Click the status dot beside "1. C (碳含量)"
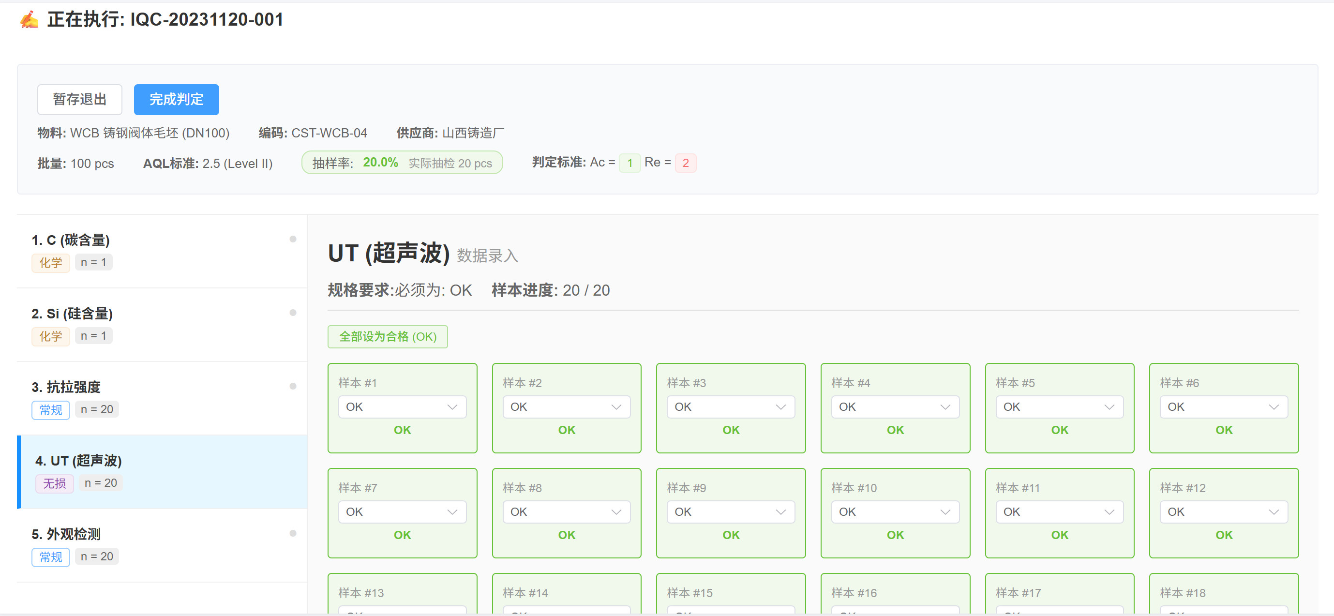This screenshot has width=1334, height=616. coord(293,240)
